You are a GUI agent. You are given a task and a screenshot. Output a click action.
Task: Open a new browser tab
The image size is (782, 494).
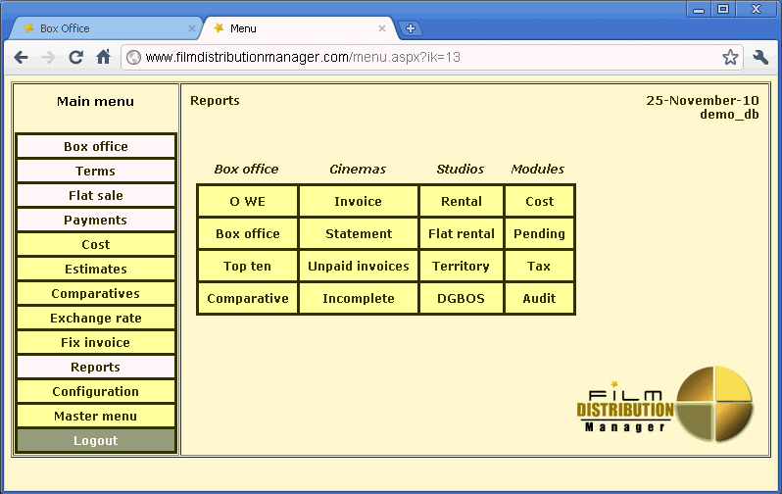(411, 28)
